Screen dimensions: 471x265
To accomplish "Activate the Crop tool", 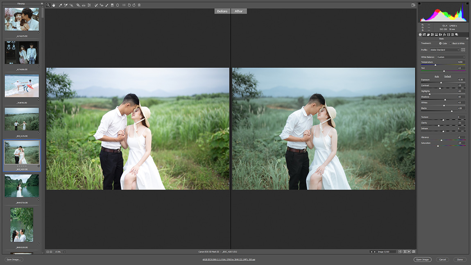I will point(78,5).
